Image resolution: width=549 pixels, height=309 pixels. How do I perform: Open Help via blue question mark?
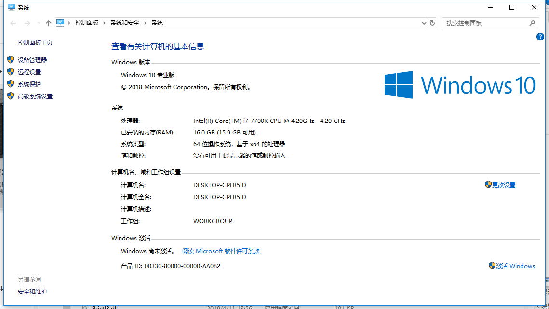[x=540, y=37]
